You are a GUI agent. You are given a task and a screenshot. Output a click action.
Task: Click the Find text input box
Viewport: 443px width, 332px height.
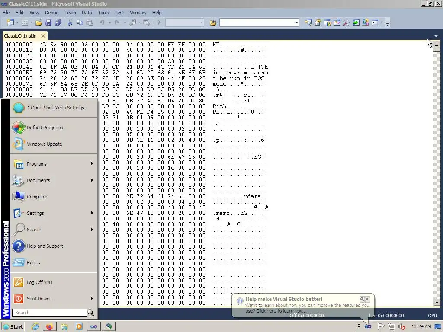click(257, 22)
